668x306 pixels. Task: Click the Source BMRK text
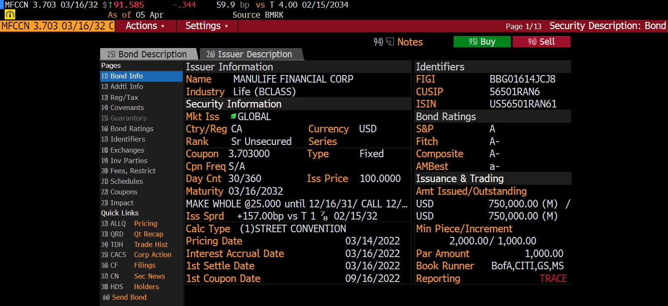[x=258, y=15]
